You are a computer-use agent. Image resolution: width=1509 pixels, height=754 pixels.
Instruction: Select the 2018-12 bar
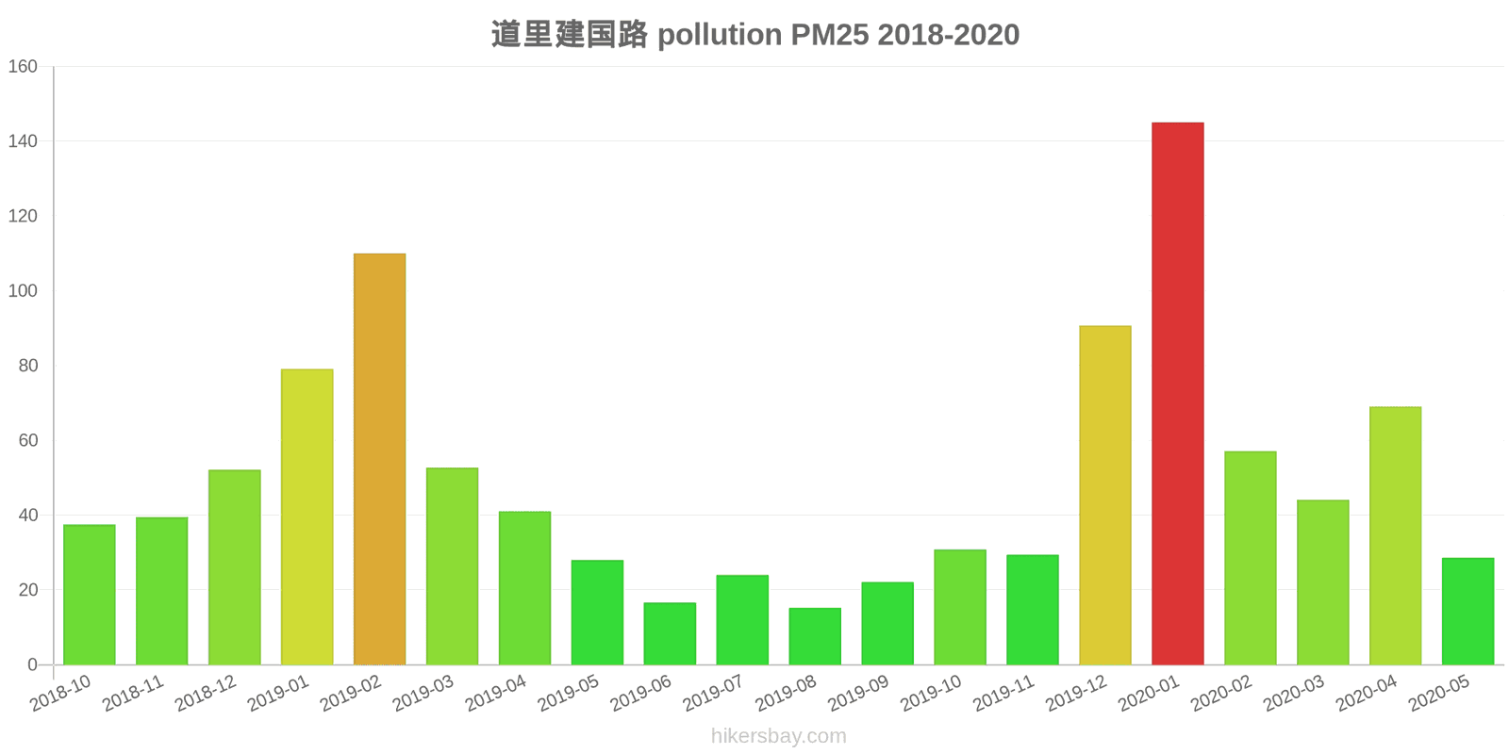234,567
